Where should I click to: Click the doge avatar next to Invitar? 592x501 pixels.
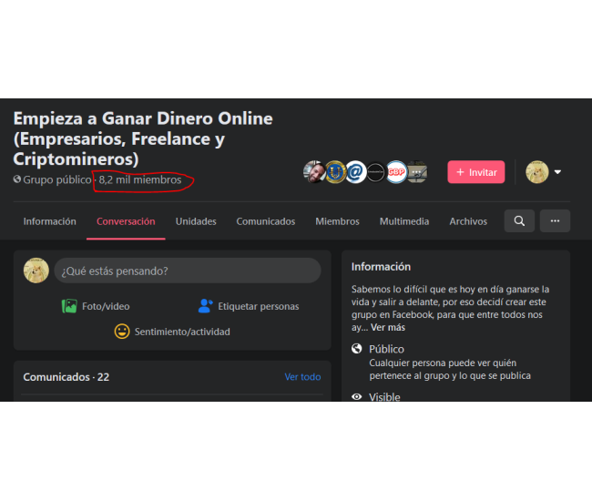[x=536, y=172]
